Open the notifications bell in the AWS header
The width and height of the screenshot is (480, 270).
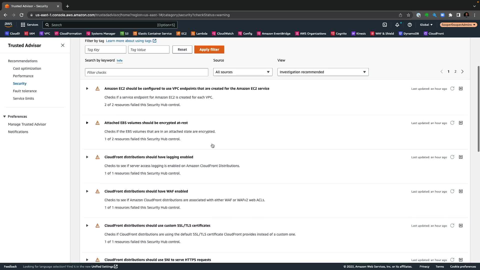pyautogui.click(x=397, y=25)
